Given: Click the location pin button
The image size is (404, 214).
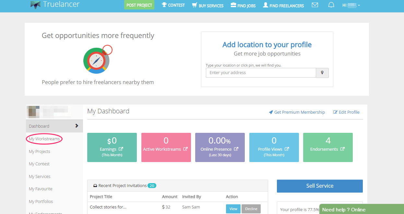Looking at the screenshot, I should [322, 73].
